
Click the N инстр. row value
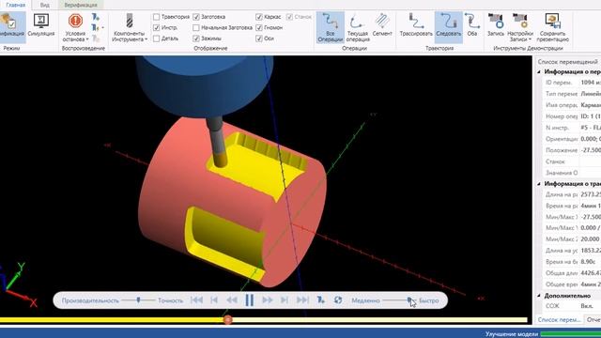point(591,128)
